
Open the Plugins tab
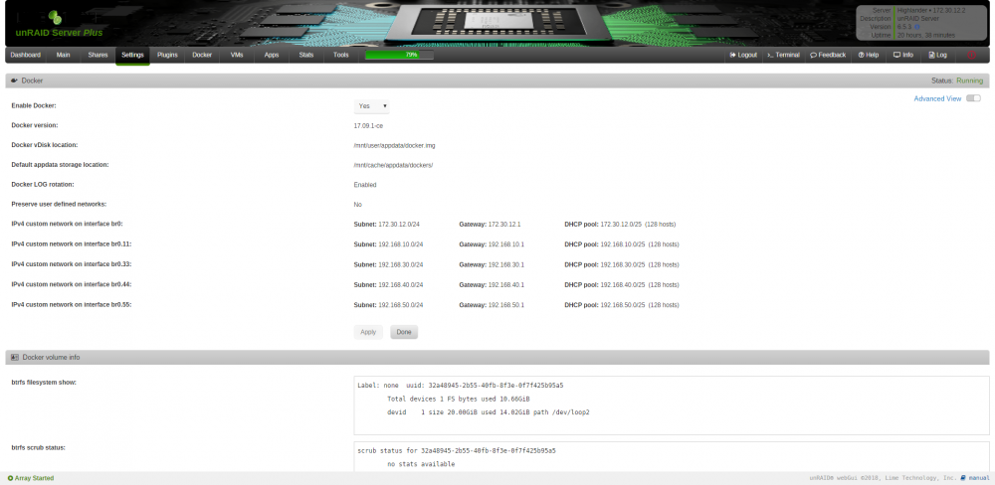point(167,55)
